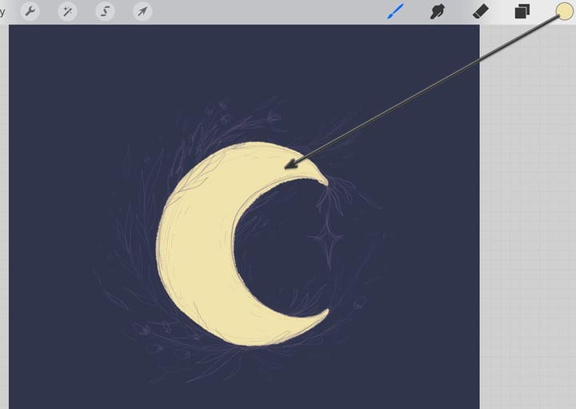Open the Adjustments magic wand menu

pos(67,11)
